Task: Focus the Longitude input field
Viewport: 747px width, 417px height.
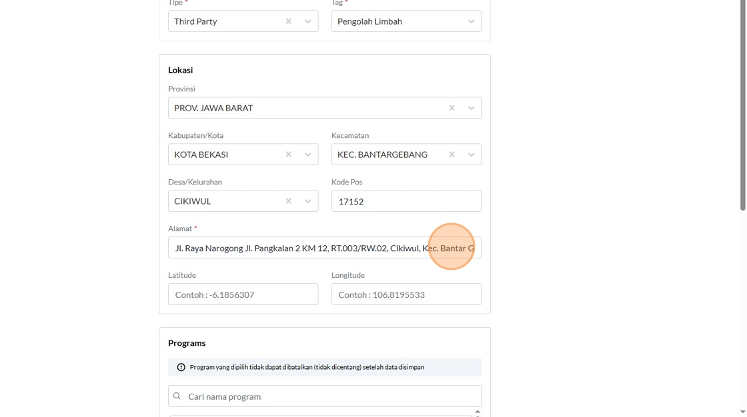Action: 406,294
